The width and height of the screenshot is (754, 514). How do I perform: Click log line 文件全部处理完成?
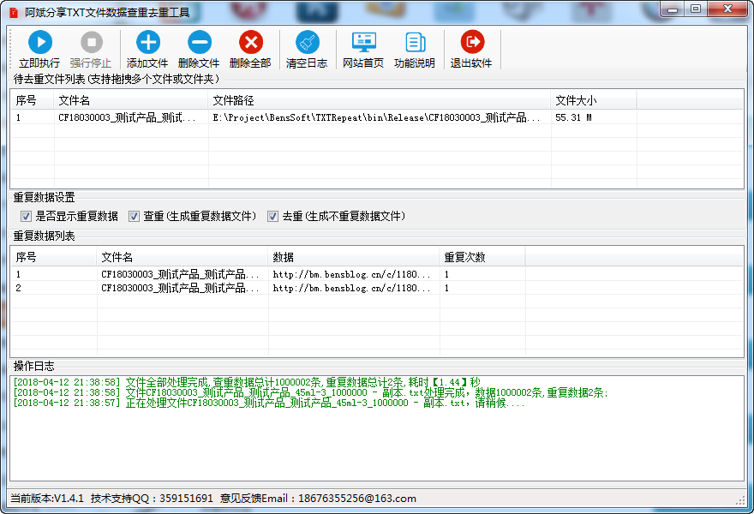247,382
